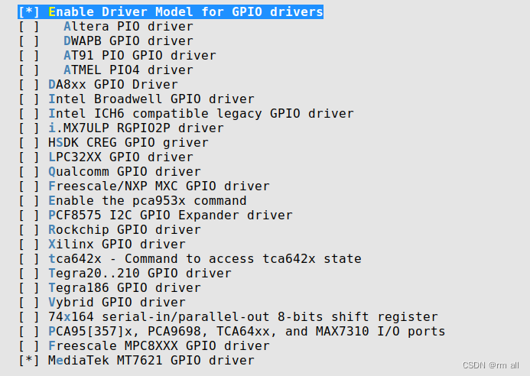530x376 pixels.
Task: Enable the PCA95[357]x I/O ports checkbox
Action: pyautogui.click(x=29, y=332)
